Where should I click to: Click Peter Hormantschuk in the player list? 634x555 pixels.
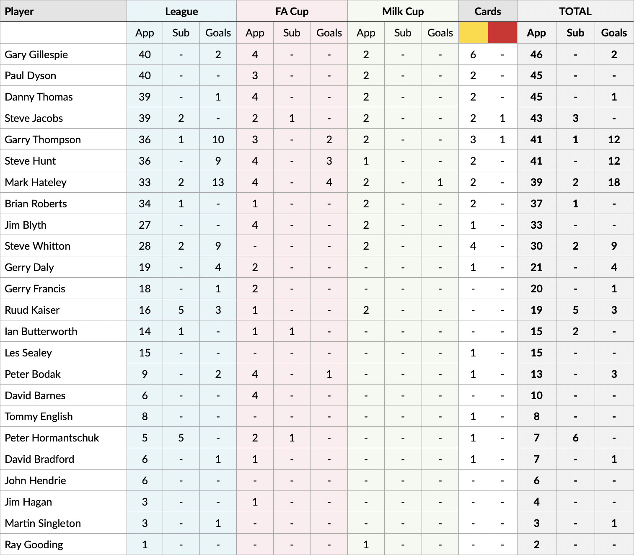(x=52, y=438)
